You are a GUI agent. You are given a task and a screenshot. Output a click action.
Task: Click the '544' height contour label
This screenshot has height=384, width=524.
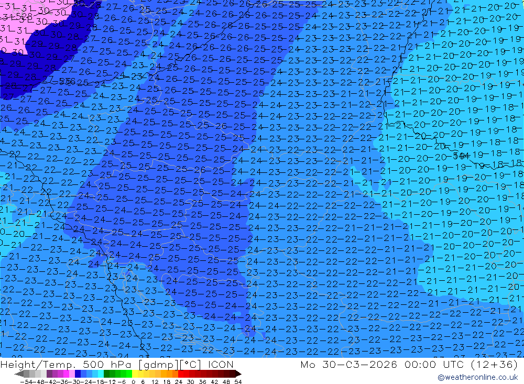pyautogui.click(x=461, y=156)
